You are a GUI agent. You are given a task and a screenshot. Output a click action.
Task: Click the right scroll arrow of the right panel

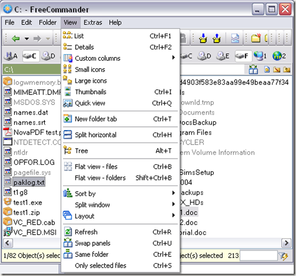pos(286,243)
